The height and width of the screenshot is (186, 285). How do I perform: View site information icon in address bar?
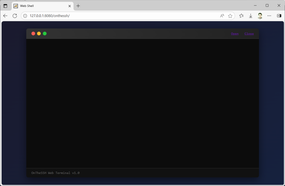coord(25,16)
